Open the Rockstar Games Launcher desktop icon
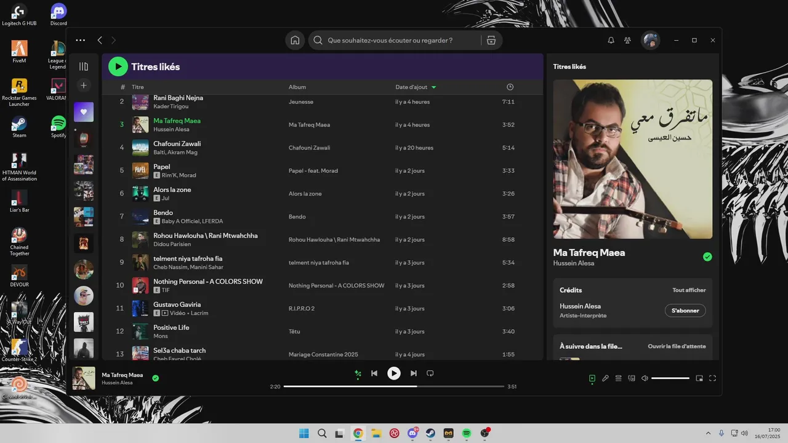788x443 pixels. pos(19,92)
